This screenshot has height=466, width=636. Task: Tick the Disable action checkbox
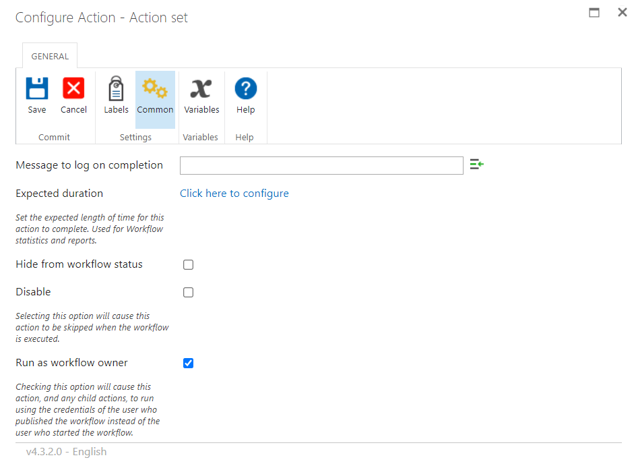point(188,292)
